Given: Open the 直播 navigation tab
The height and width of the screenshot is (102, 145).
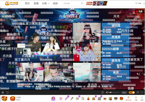Looking at the screenshot, I should 36,3.
